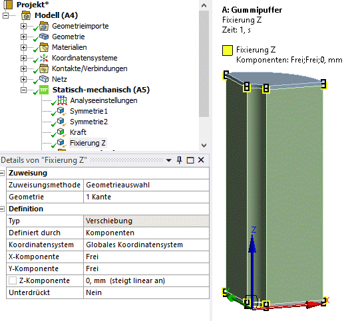Screen dimensions: 350x321
Task: Click the Geometrieimporte folder icon
Action: point(44,26)
